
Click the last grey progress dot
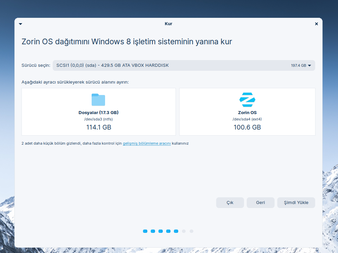coord(191,231)
